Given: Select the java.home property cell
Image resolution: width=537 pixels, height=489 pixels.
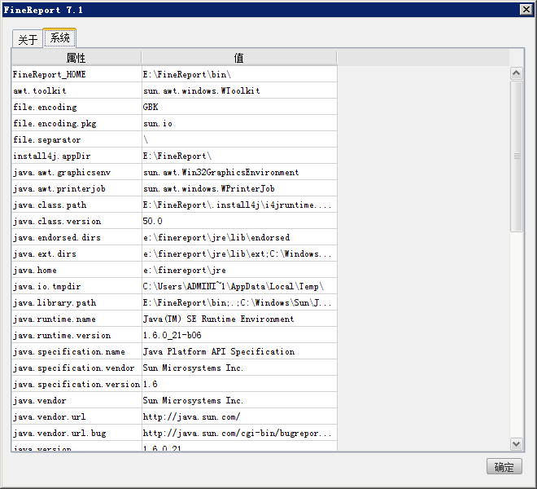Looking at the screenshot, I should tap(76, 270).
